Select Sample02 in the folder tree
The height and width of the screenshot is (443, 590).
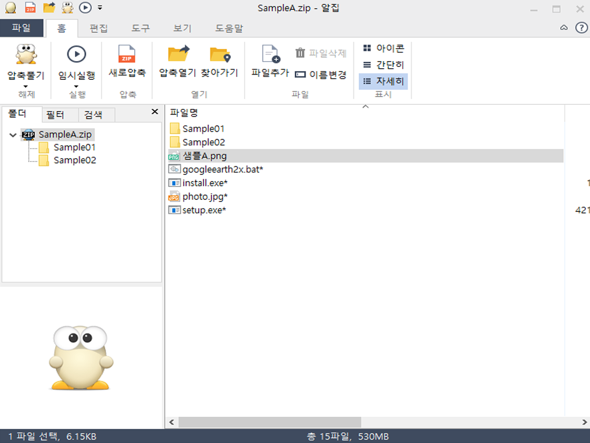click(74, 160)
